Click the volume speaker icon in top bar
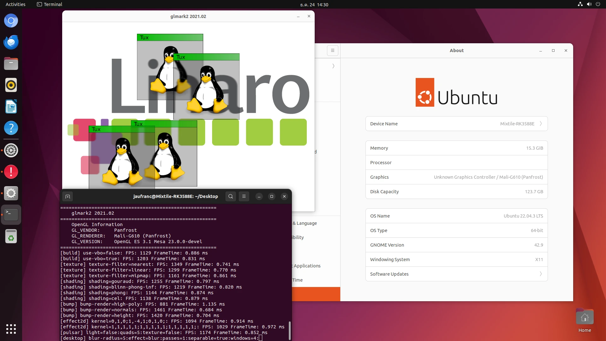The height and width of the screenshot is (341, 606). click(589, 4)
